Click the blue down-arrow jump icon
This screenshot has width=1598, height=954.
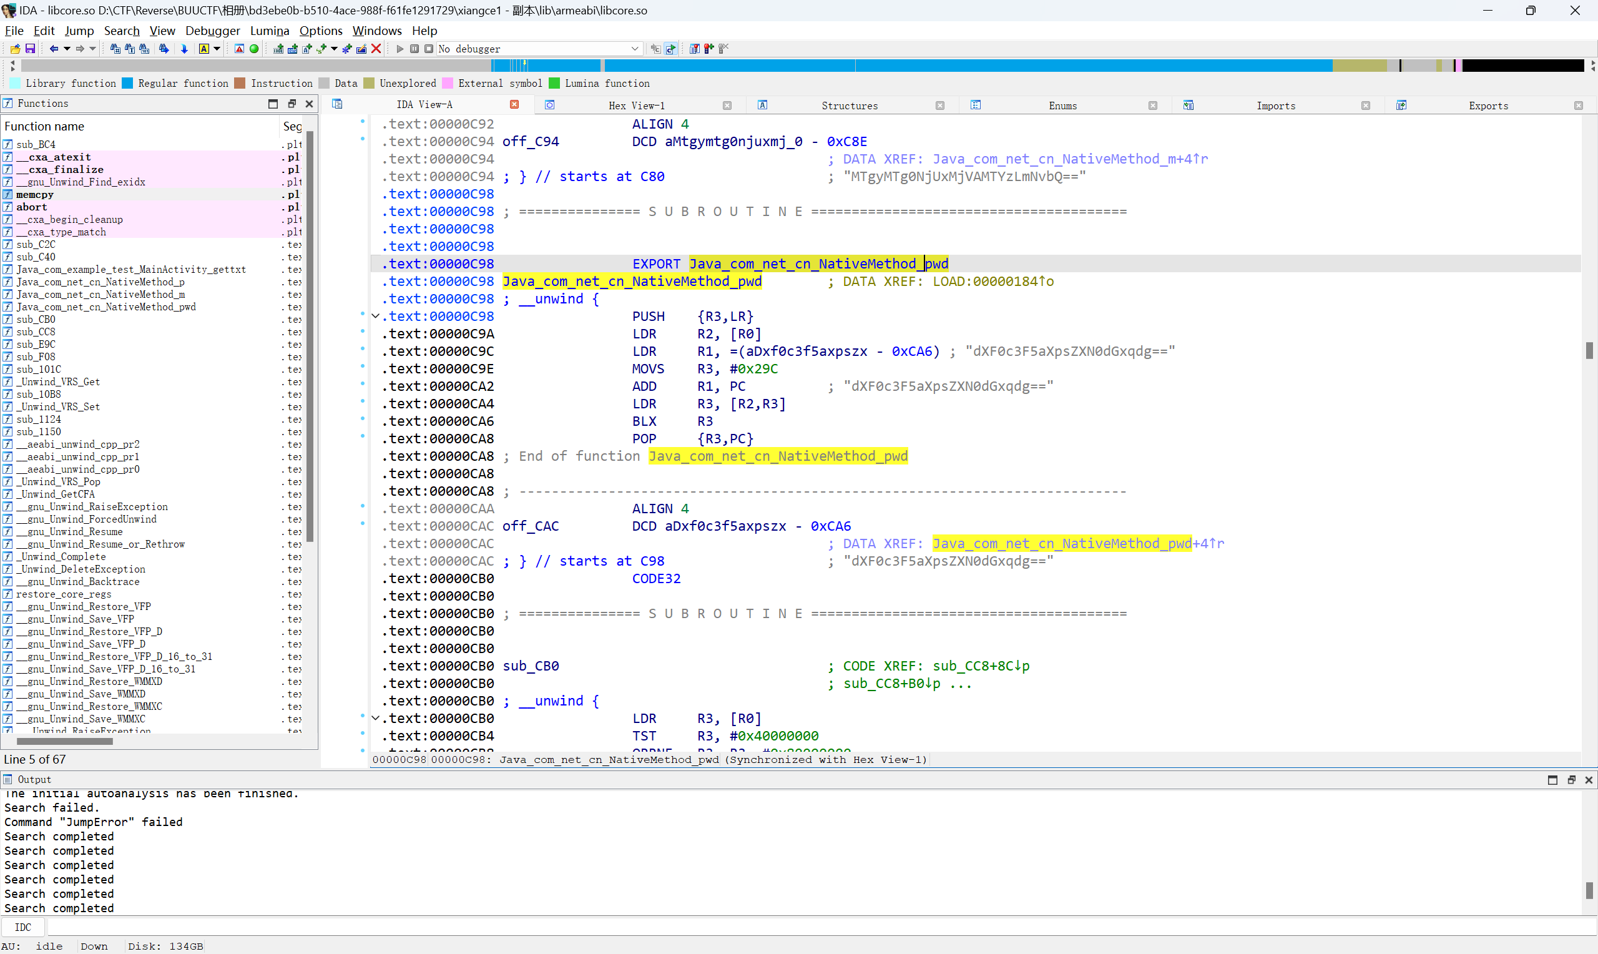click(x=184, y=49)
